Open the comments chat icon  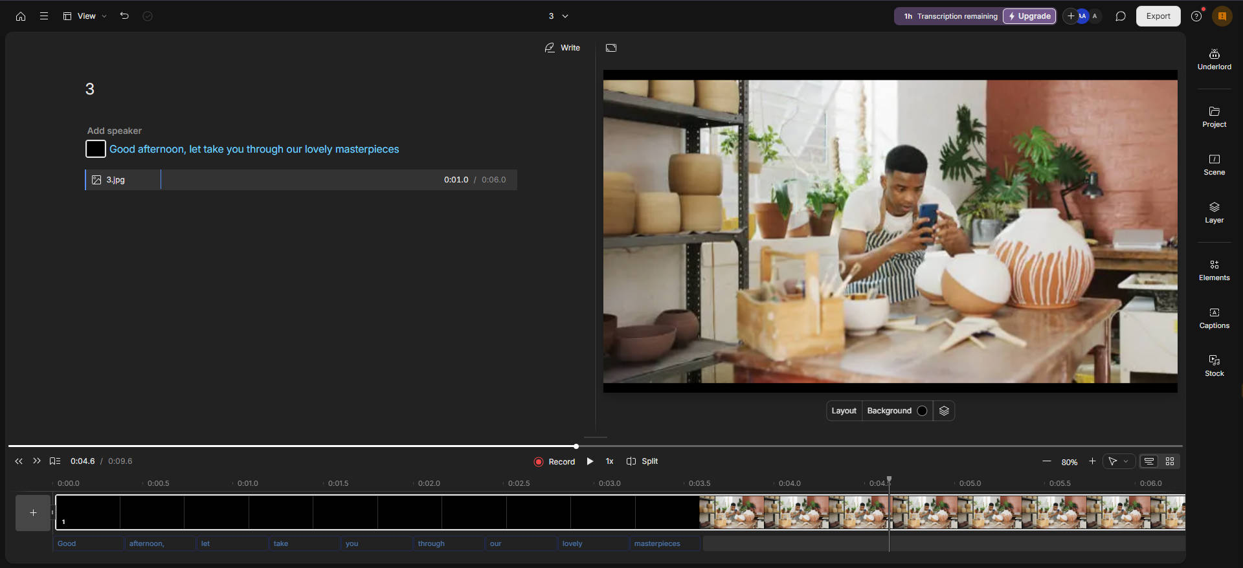pos(1120,16)
